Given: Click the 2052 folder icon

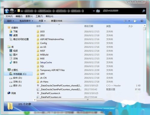Looking at the screenshot, I should pyautogui.click(x=38, y=35).
